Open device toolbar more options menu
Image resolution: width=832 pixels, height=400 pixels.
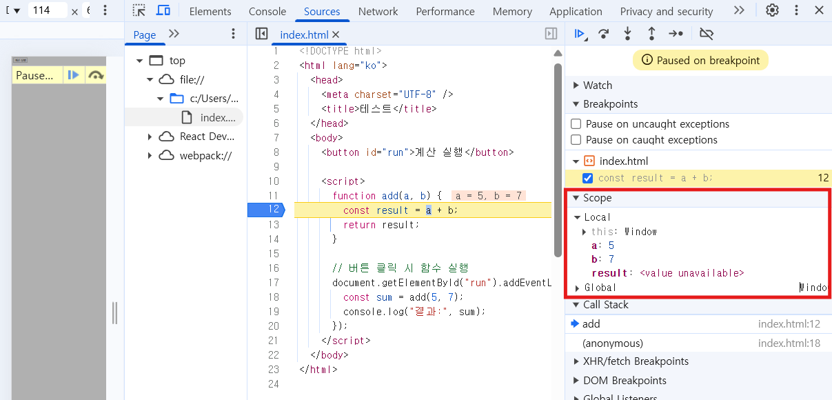point(105,10)
